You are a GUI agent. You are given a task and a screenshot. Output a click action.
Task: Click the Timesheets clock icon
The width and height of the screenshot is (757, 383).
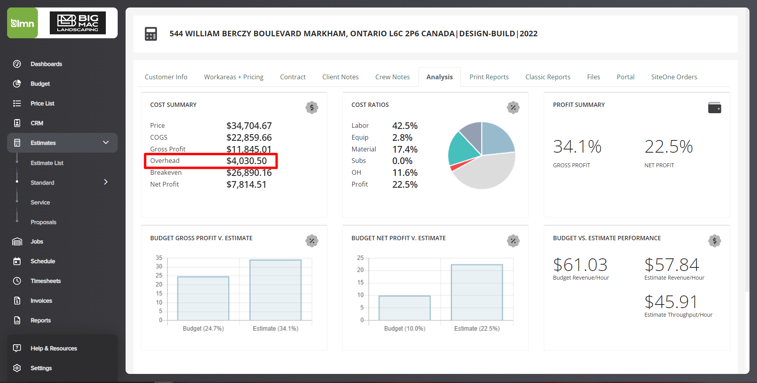[x=17, y=281]
